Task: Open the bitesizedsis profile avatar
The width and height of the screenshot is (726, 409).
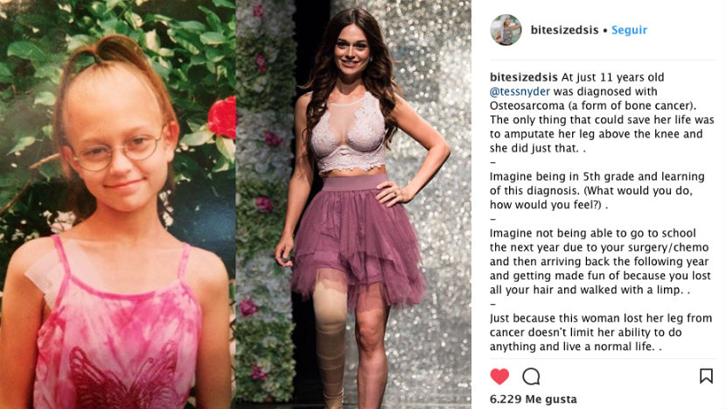Action: [x=506, y=30]
